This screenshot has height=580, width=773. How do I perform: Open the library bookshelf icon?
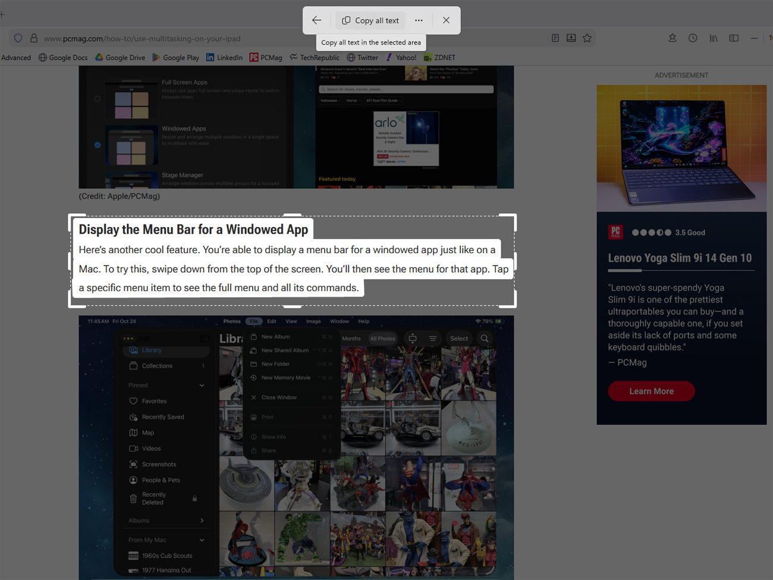pyautogui.click(x=713, y=38)
